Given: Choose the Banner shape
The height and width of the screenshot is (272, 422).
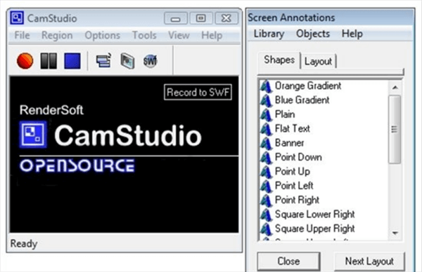Looking at the screenshot, I should 289,143.
